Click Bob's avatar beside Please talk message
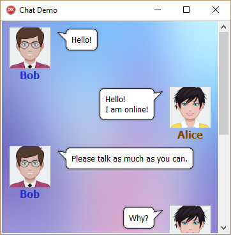231x235 pixels. point(30,167)
